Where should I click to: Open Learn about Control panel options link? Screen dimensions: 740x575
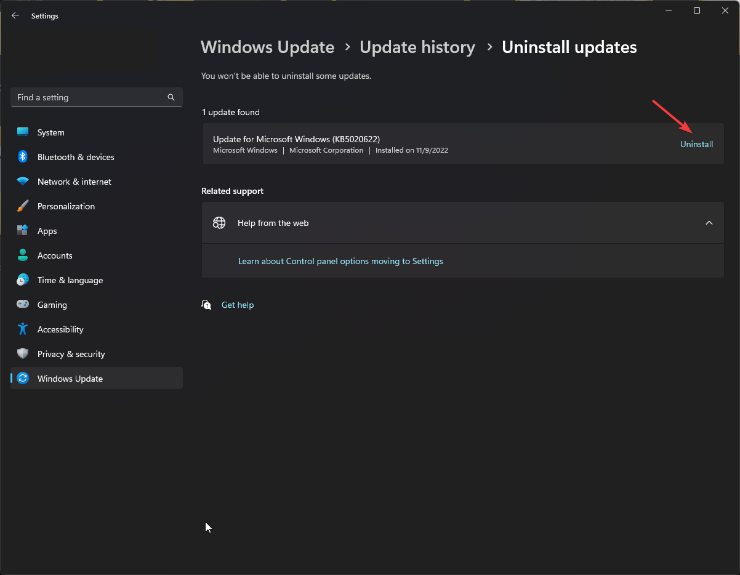click(340, 261)
